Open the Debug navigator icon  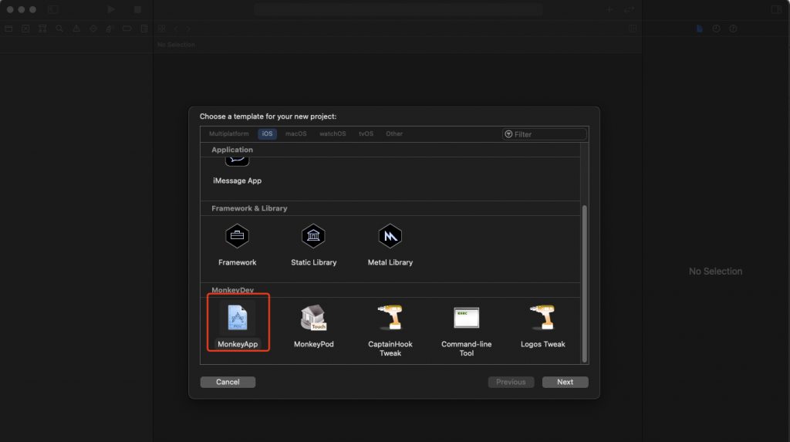pyautogui.click(x=110, y=29)
